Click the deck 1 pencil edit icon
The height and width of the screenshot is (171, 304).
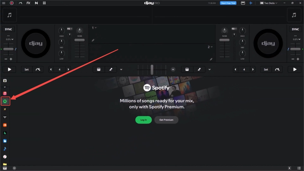93,40
